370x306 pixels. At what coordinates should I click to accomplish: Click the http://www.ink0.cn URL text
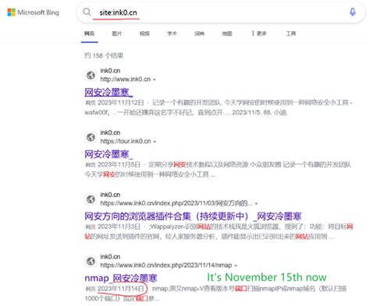point(126,79)
